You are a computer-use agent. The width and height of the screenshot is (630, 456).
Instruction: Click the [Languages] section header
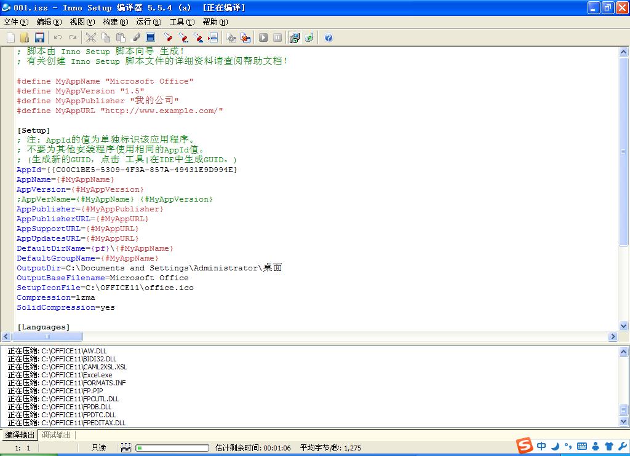point(44,327)
